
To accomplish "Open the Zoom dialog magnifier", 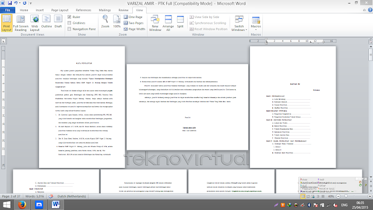I will (105, 22).
